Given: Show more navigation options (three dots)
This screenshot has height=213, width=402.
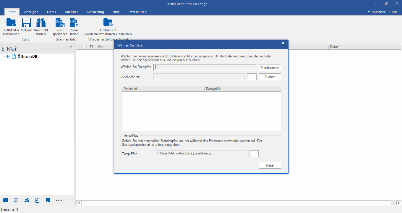Looking at the screenshot, I should tap(59, 200).
